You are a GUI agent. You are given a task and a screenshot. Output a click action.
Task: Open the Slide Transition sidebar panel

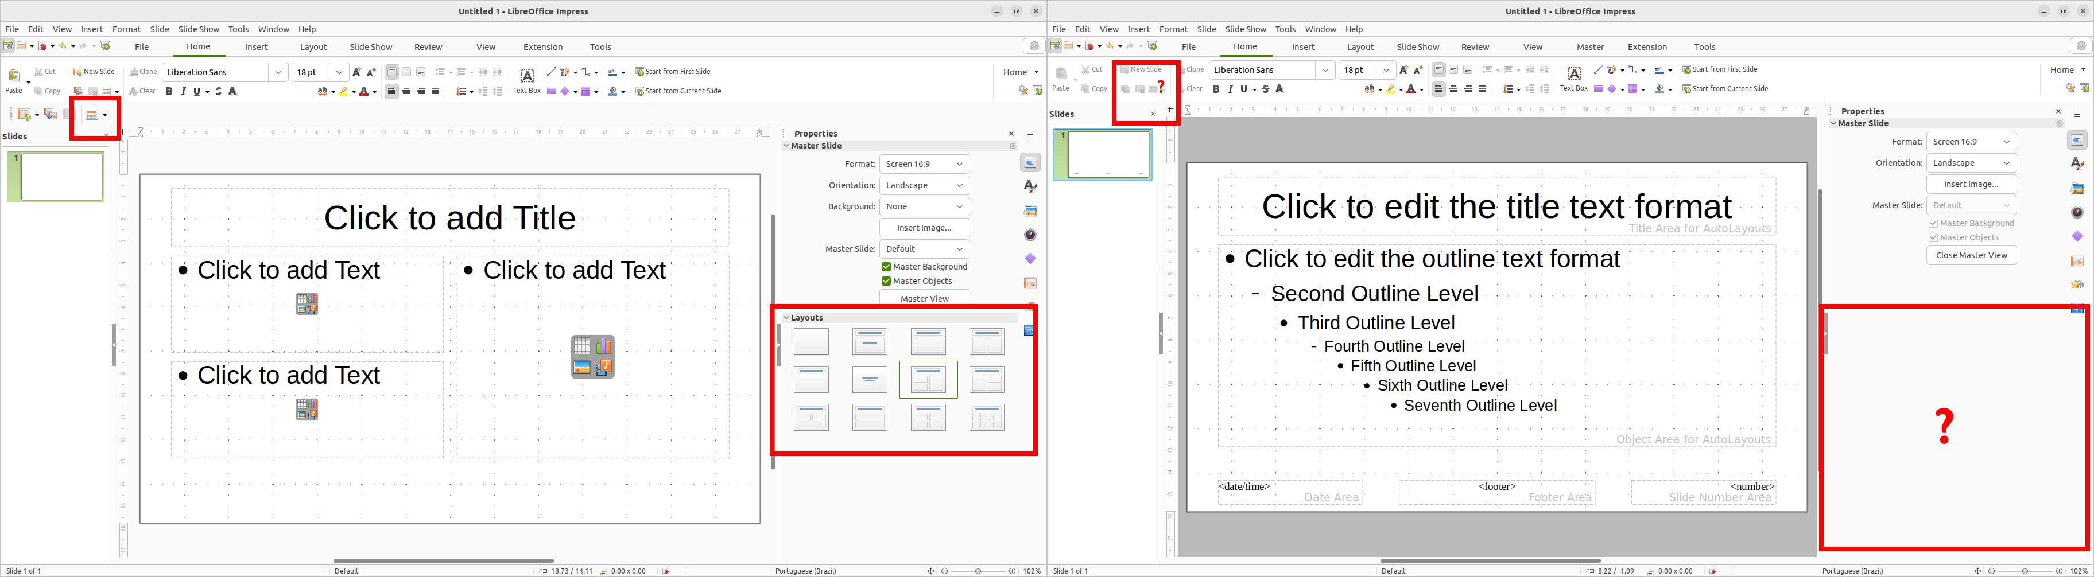1030,283
